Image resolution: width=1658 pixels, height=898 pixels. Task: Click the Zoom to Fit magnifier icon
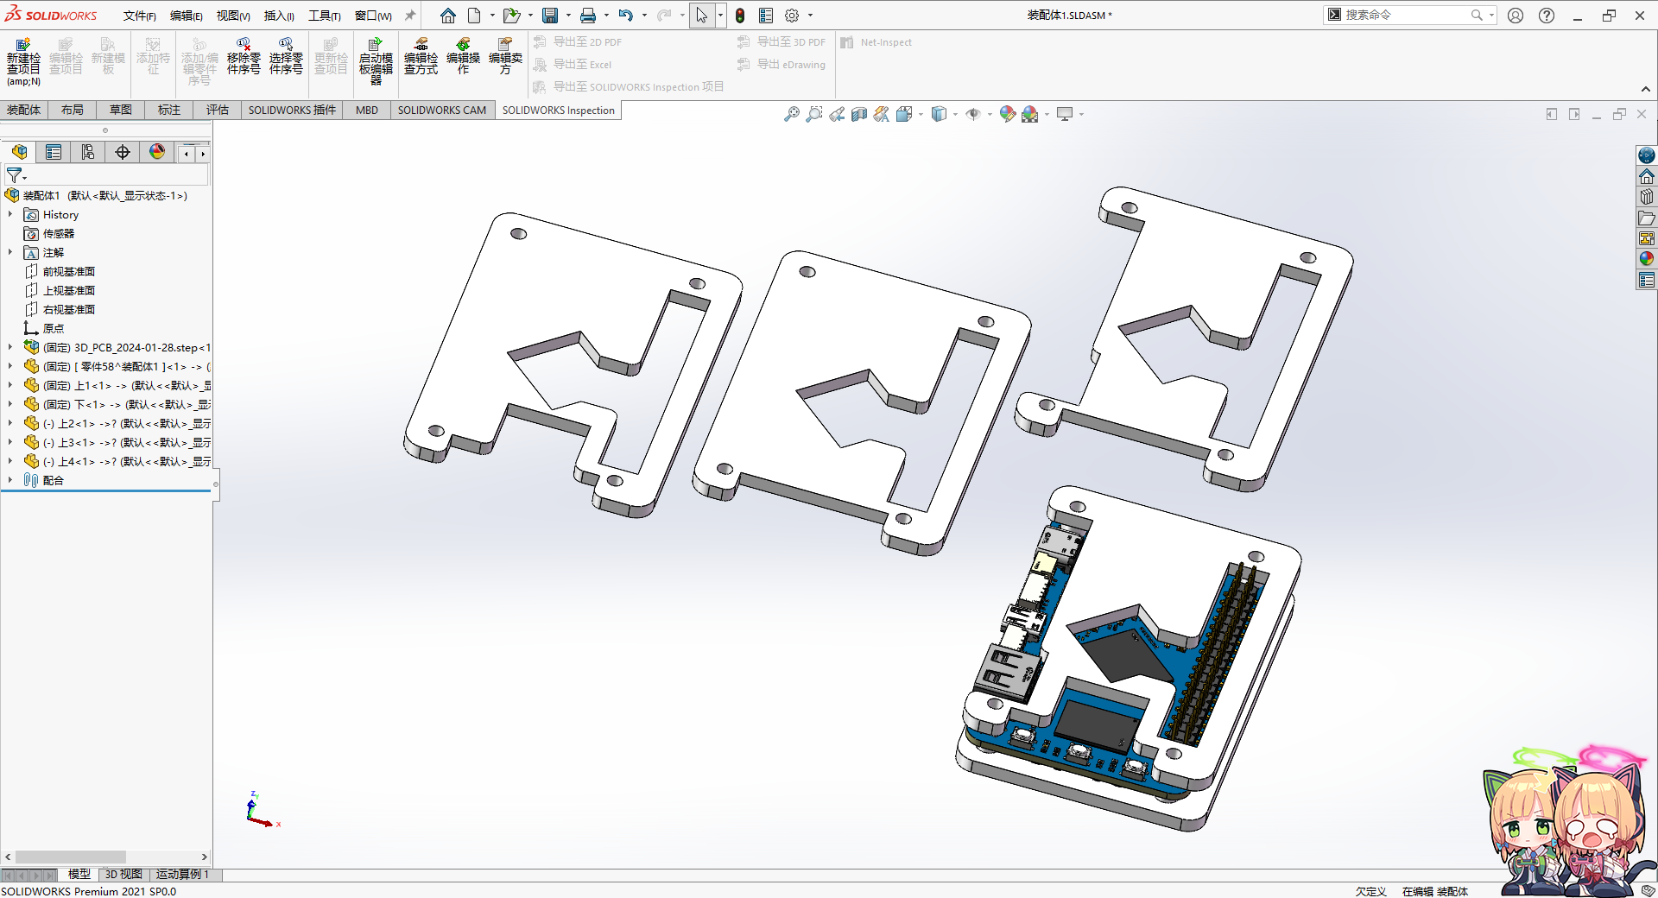(791, 114)
